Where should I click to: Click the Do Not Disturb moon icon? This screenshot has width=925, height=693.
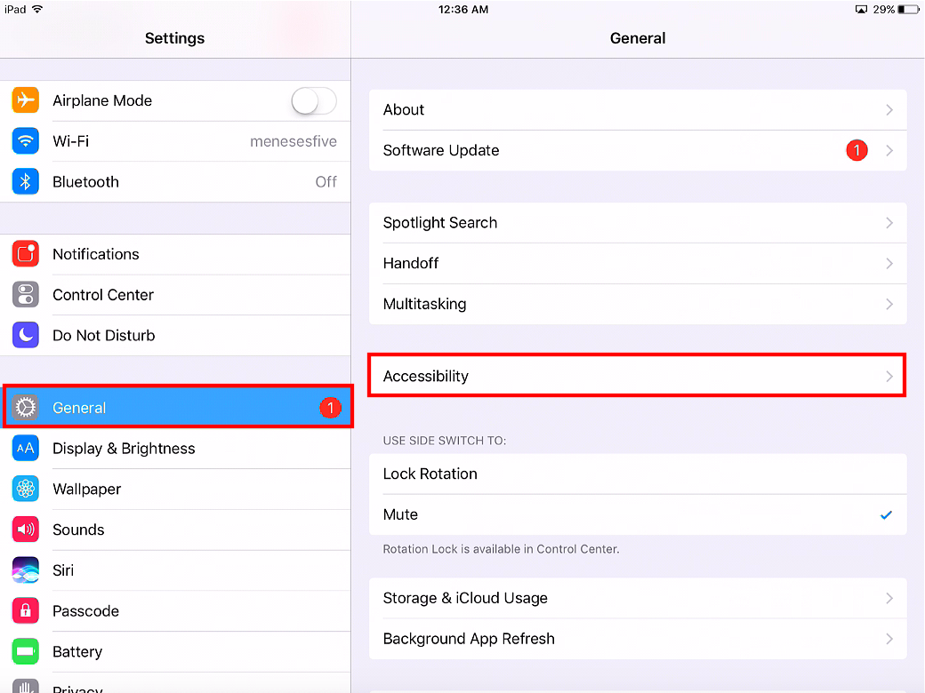25,335
